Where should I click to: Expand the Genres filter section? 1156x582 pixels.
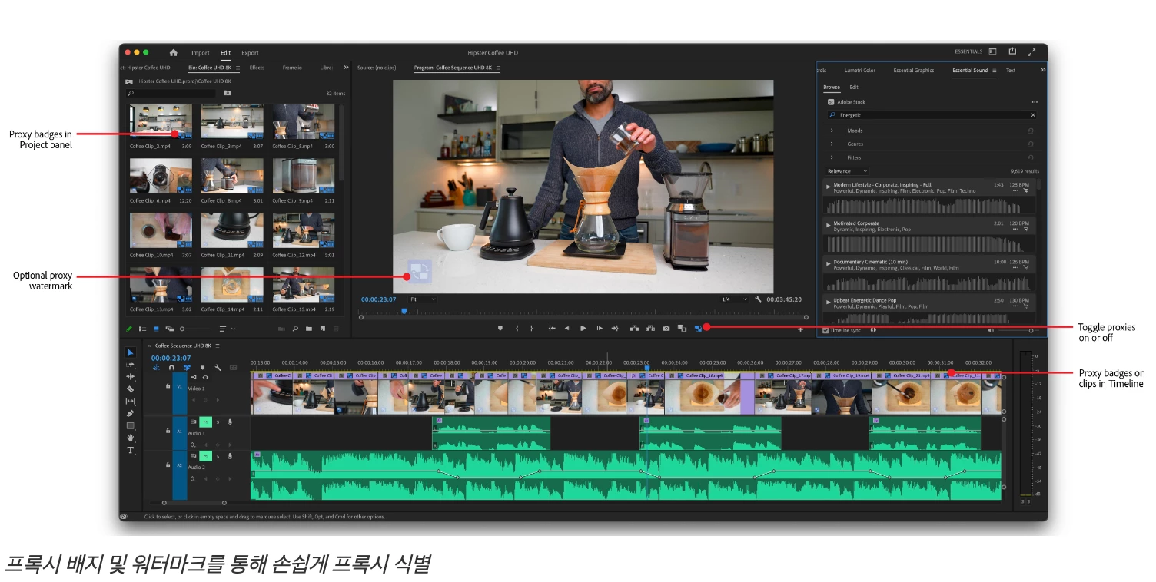(x=832, y=144)
